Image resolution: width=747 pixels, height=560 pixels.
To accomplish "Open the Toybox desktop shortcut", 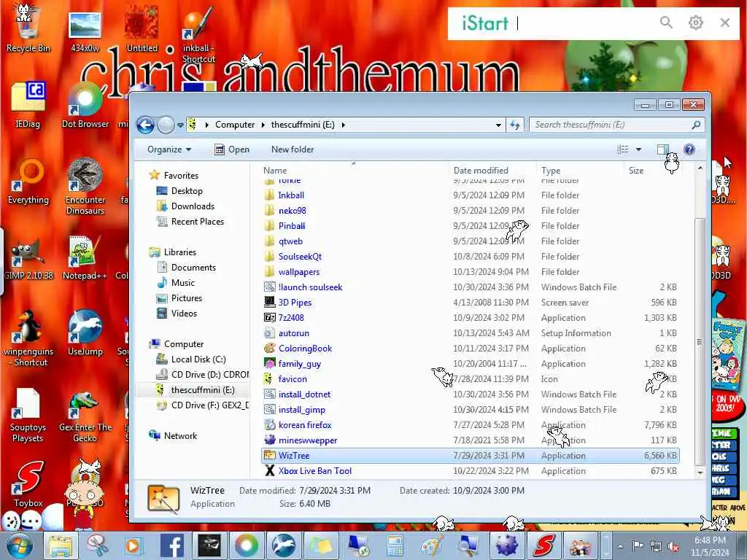I will coord(28,484).
